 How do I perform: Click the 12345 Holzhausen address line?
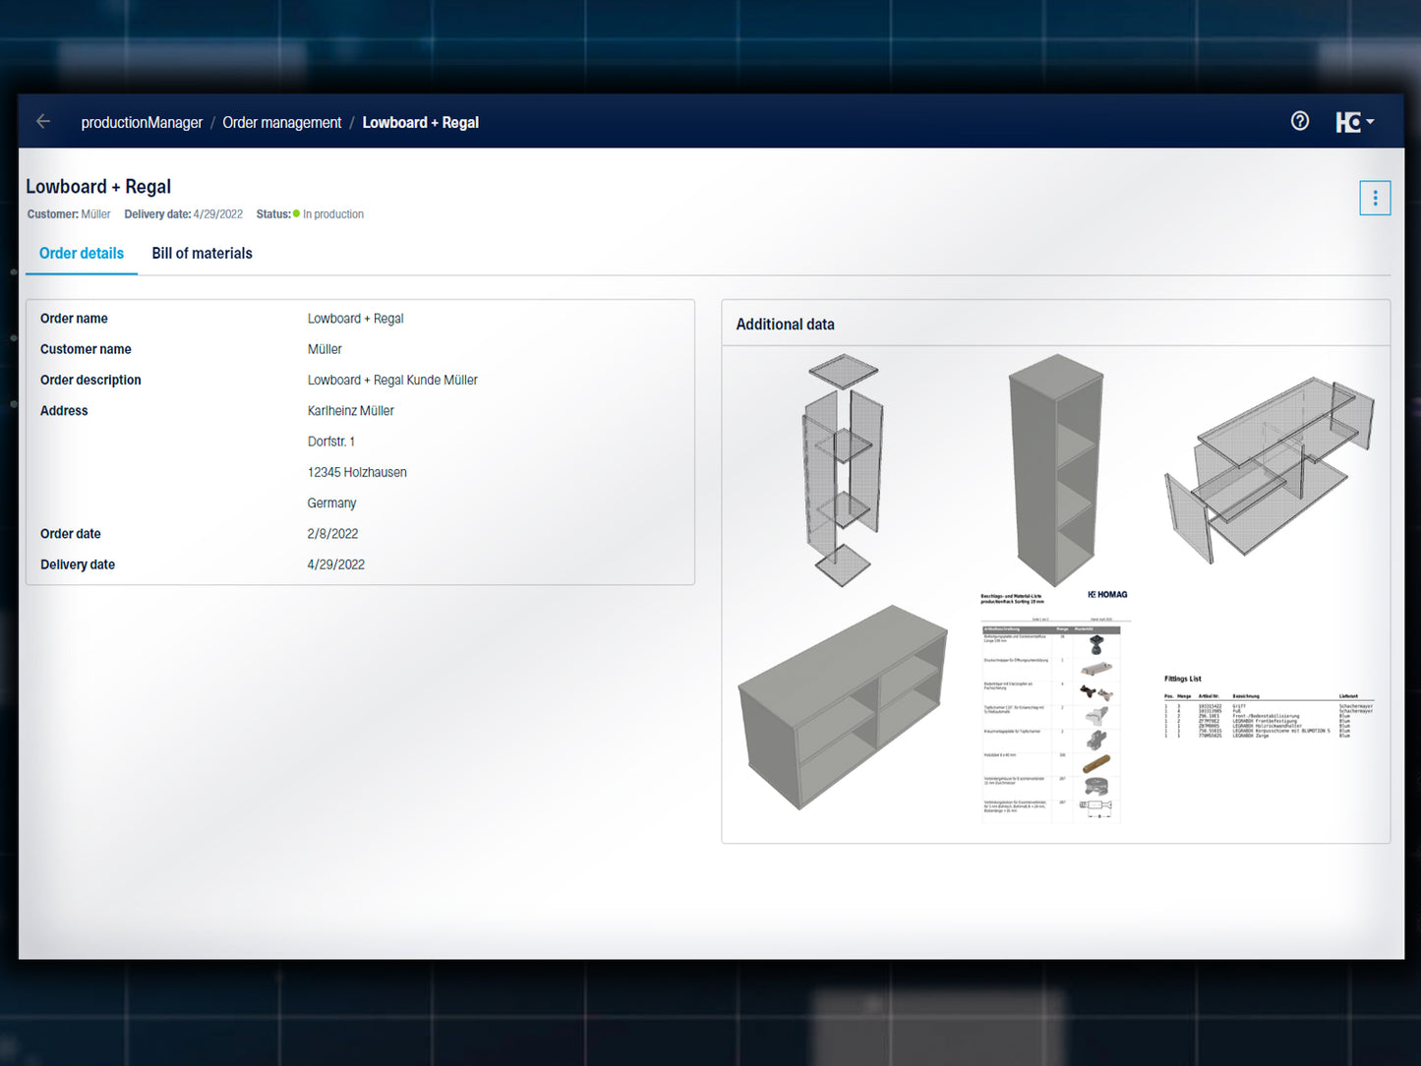point(356,473)
